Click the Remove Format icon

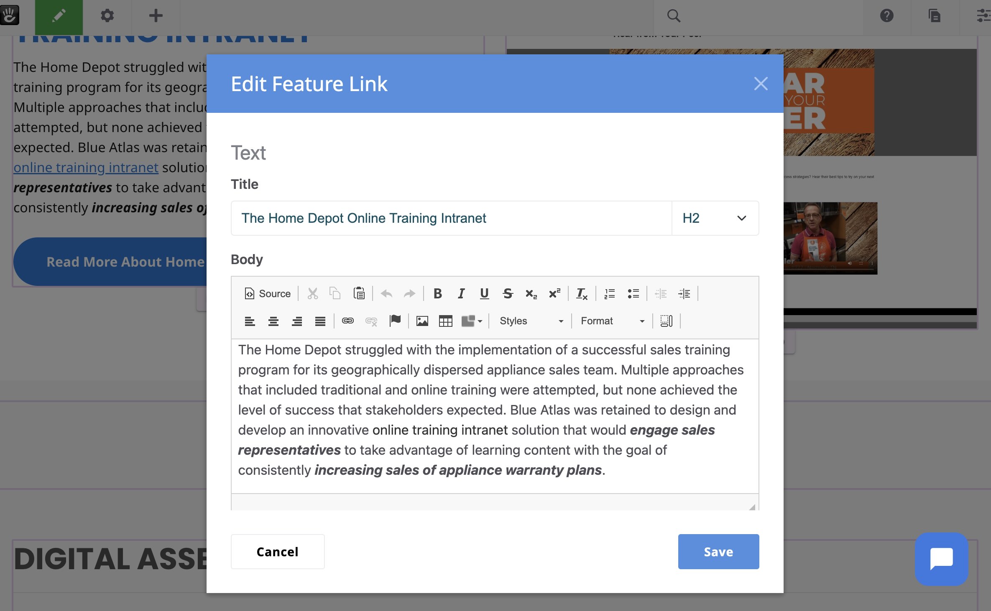click(581, 293)
